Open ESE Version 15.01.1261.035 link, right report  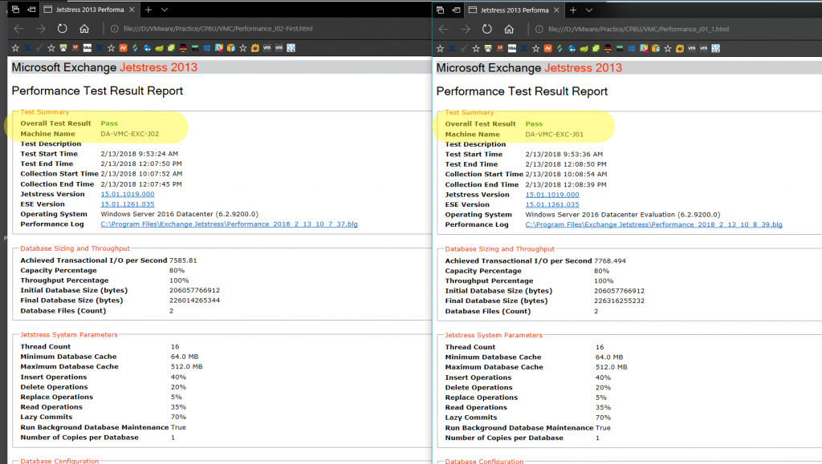pyautogui.click(x=552, y=204)
